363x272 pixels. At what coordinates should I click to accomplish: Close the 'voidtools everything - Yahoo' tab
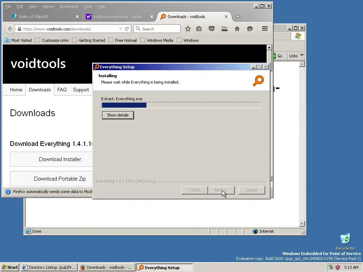click(152, 17)
